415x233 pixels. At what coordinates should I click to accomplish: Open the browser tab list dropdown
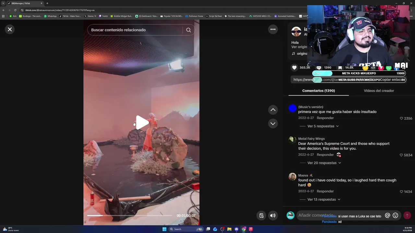pos(3,3)
